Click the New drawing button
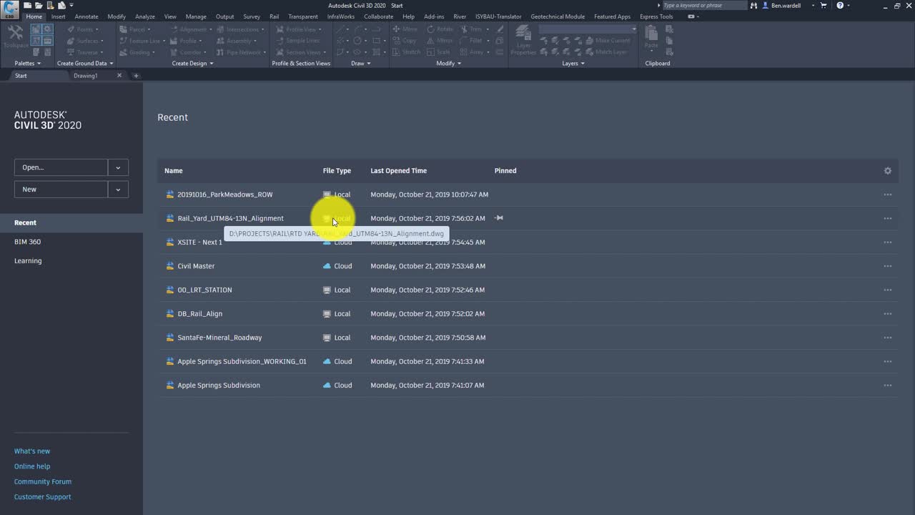 click(x=61, y=190)
